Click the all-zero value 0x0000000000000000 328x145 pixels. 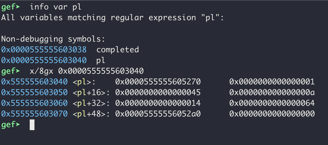[272, 114]
